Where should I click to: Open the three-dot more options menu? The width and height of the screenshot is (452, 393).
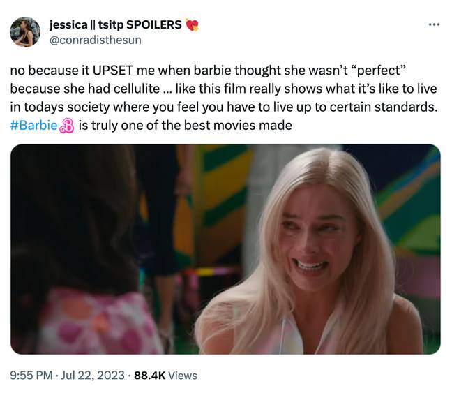coord(434,25)
